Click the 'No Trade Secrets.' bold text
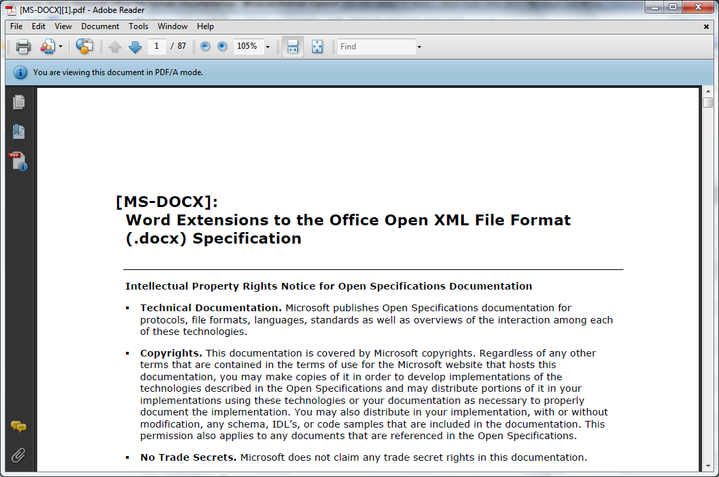This screenshot has width=719, height=477. [188, 457]
